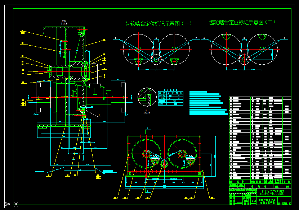Select the circular detail view I drawing

click(x=147, y=97)
